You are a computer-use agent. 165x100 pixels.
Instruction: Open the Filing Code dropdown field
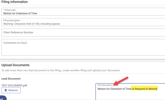tap(83, 12)
